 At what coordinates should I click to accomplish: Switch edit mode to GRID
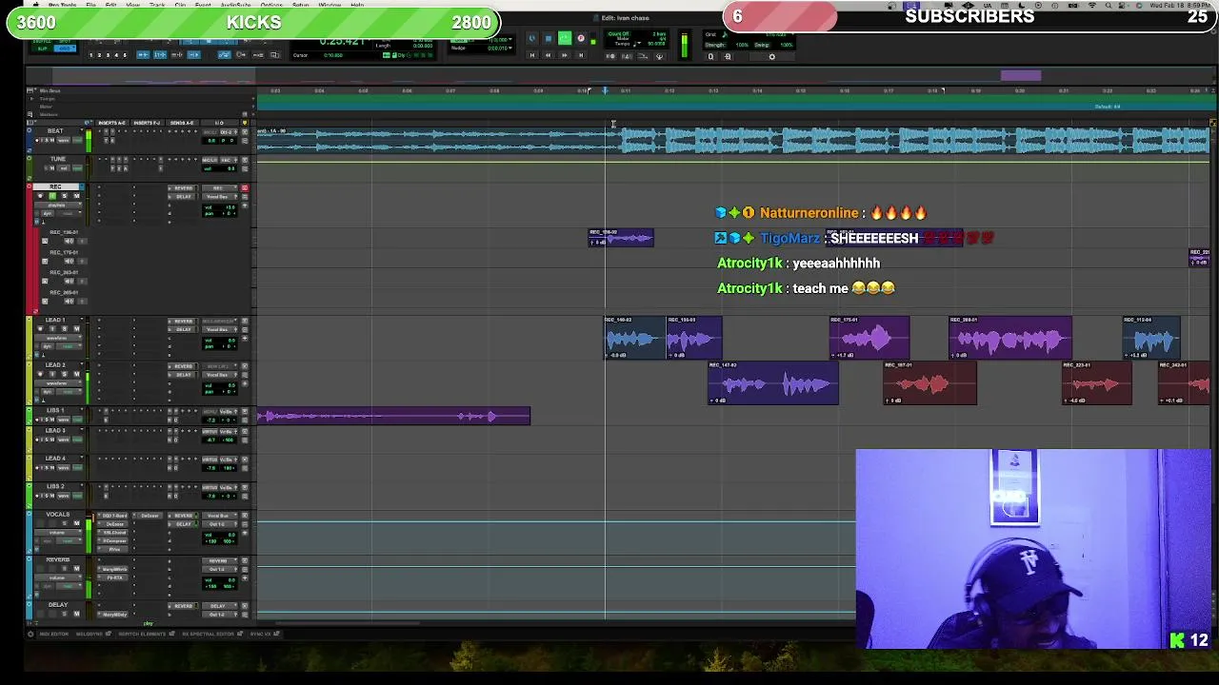pyautogui.click(x=65, y=49)
